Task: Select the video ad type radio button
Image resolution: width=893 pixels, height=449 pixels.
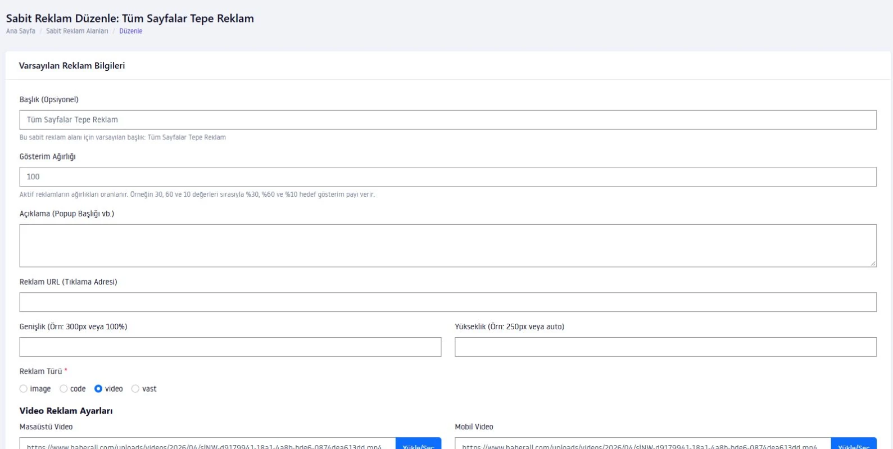Action: 98,389
